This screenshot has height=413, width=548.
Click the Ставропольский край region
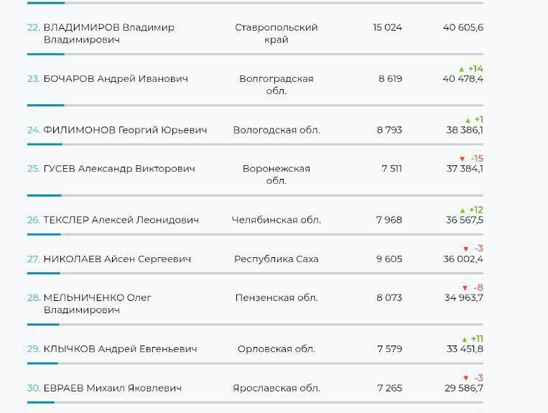(x=276, y=33)
